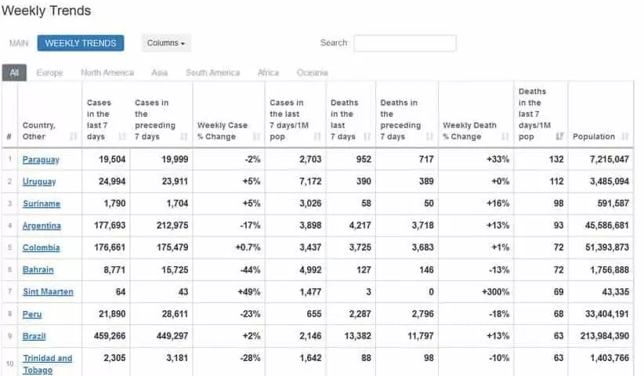Sort by Deaths in the last 7 days icon
Screen dimensions: 644x376
367,136
